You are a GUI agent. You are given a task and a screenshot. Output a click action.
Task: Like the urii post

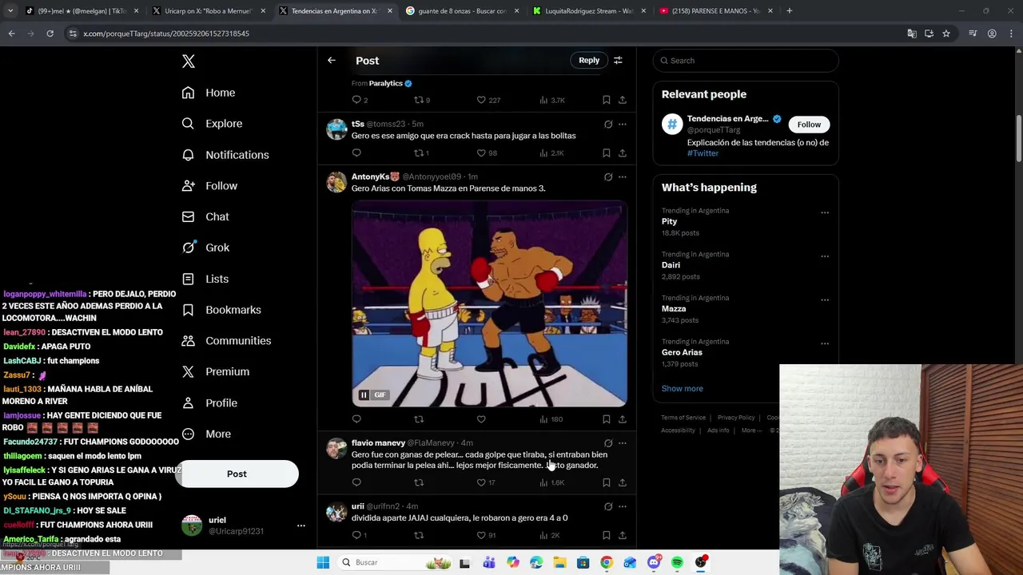click(x=481, y=535)
